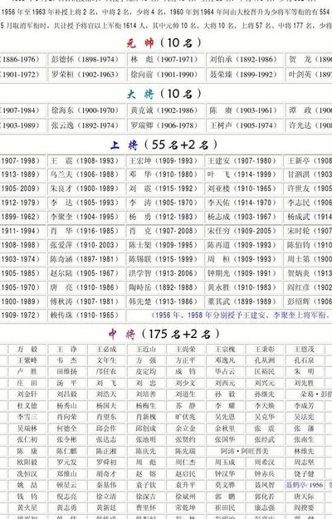
Task: Click the 上将 (55名+2名) heading
Action: point(164,144)
